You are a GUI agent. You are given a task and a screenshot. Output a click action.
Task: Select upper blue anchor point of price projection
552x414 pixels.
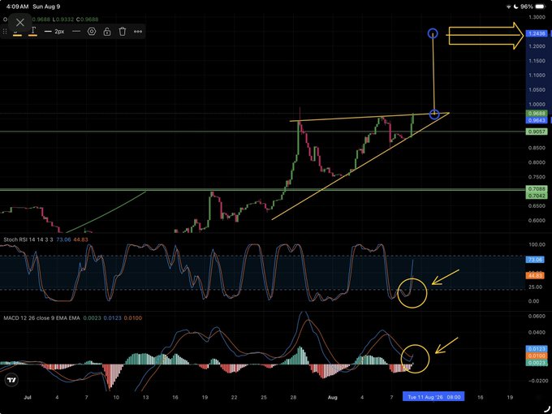[433, 34]
